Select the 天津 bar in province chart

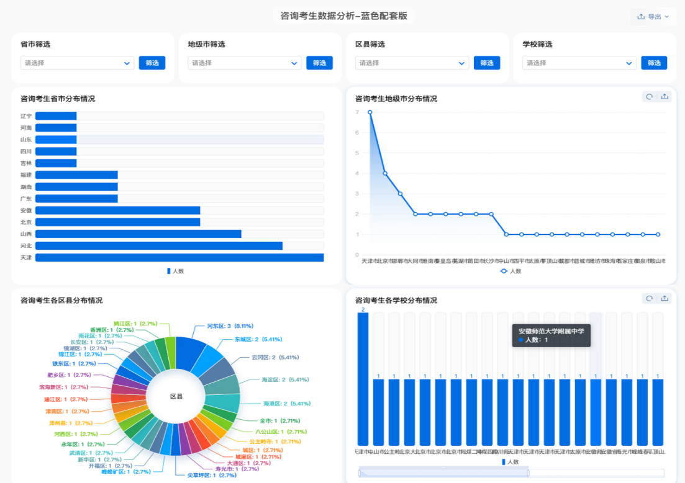click(x=179, y=258)
